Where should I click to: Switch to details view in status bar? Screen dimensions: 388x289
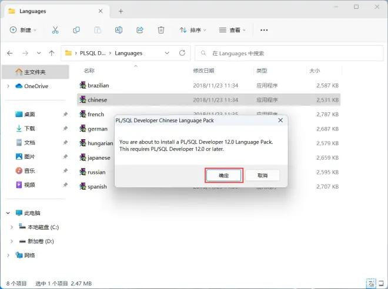pyautogui.click(x=371, y=283)
